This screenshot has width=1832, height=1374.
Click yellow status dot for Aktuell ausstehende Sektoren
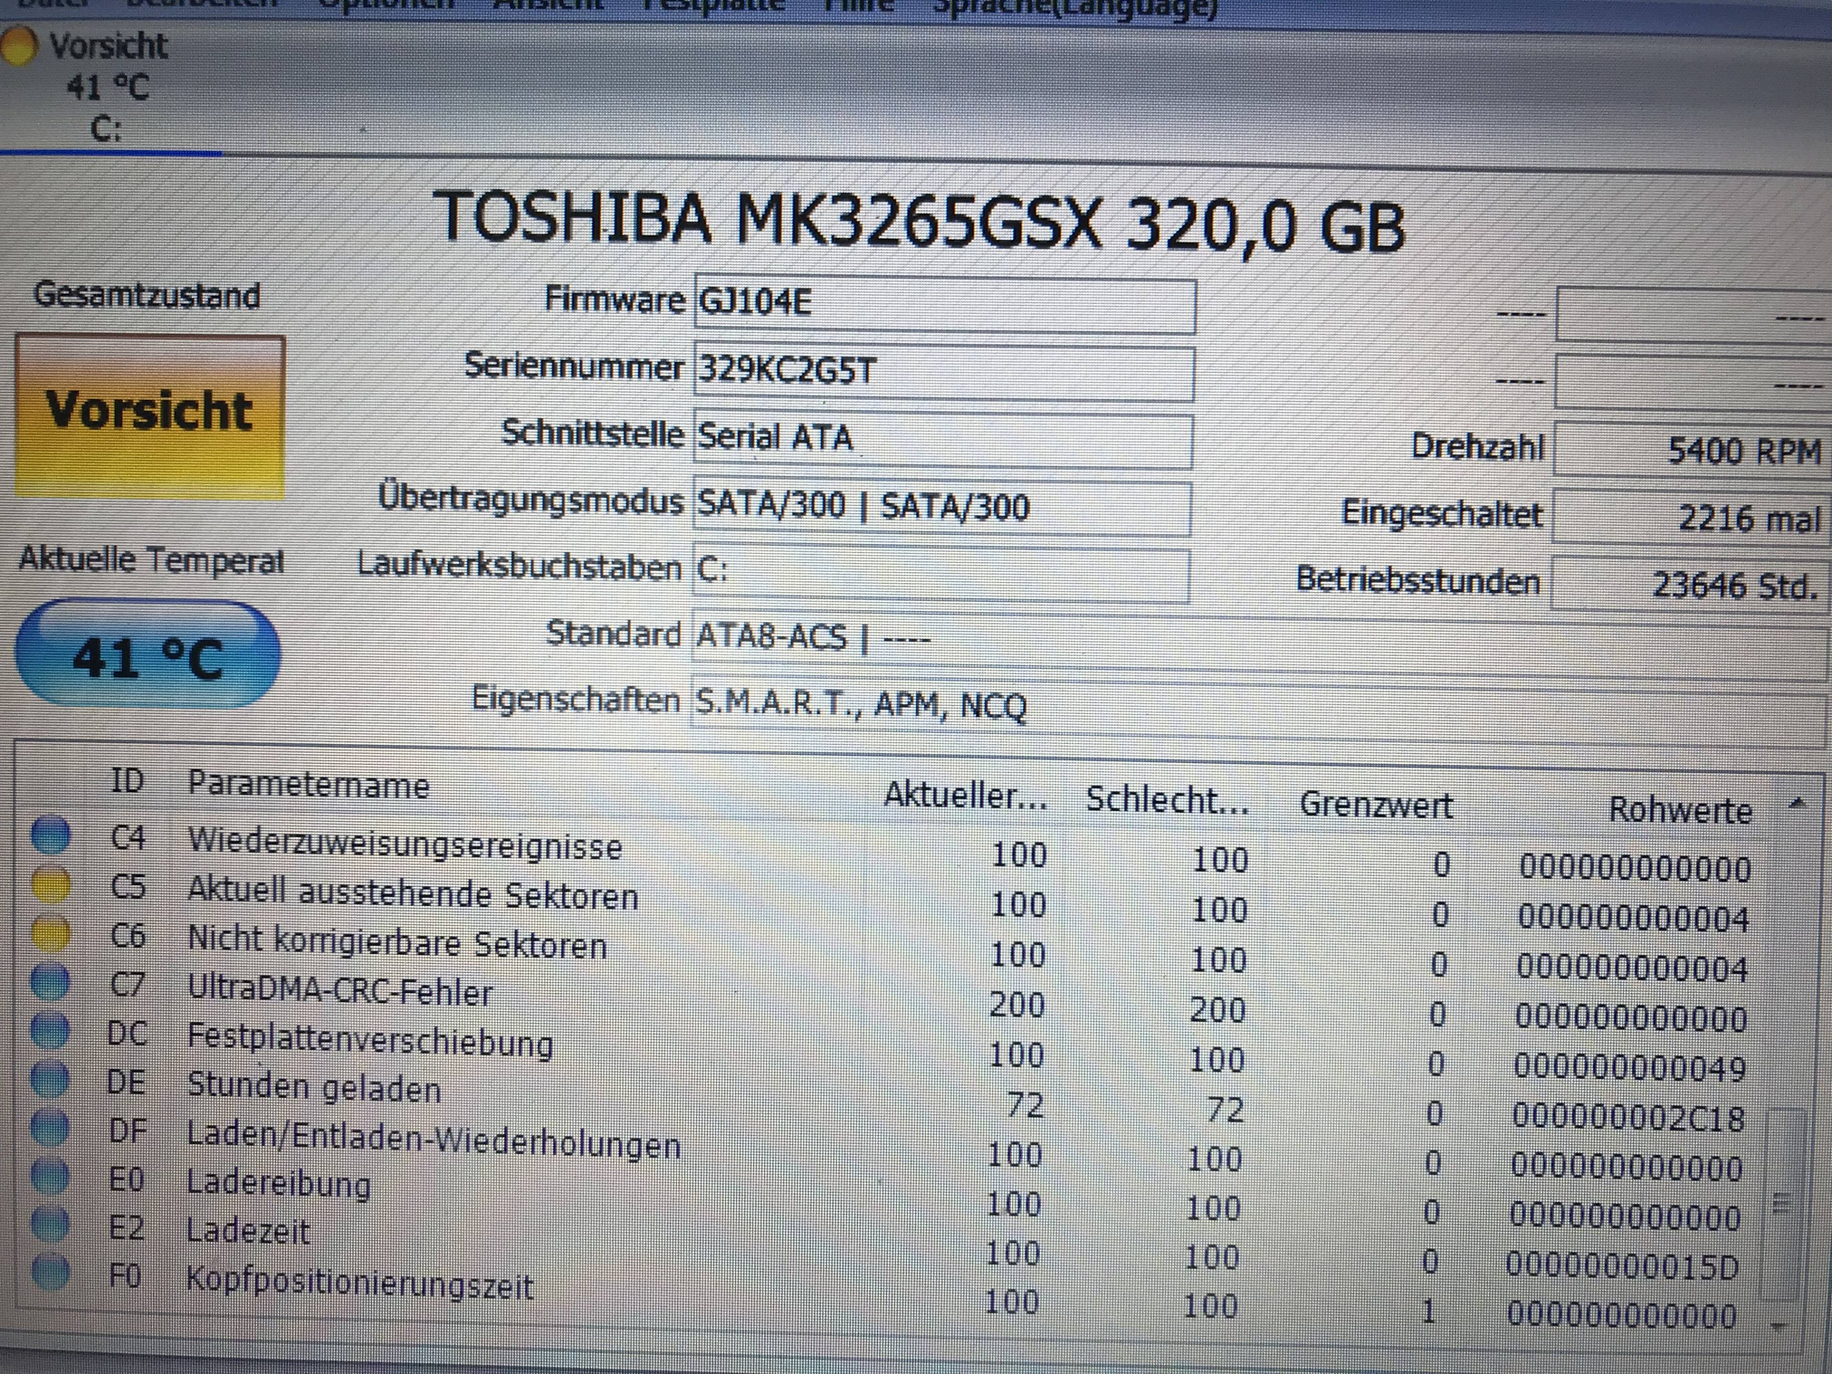[51, 885]
